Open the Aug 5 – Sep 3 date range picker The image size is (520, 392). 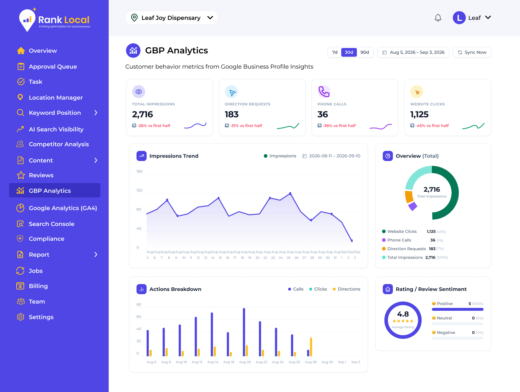[x=413, y=52]
